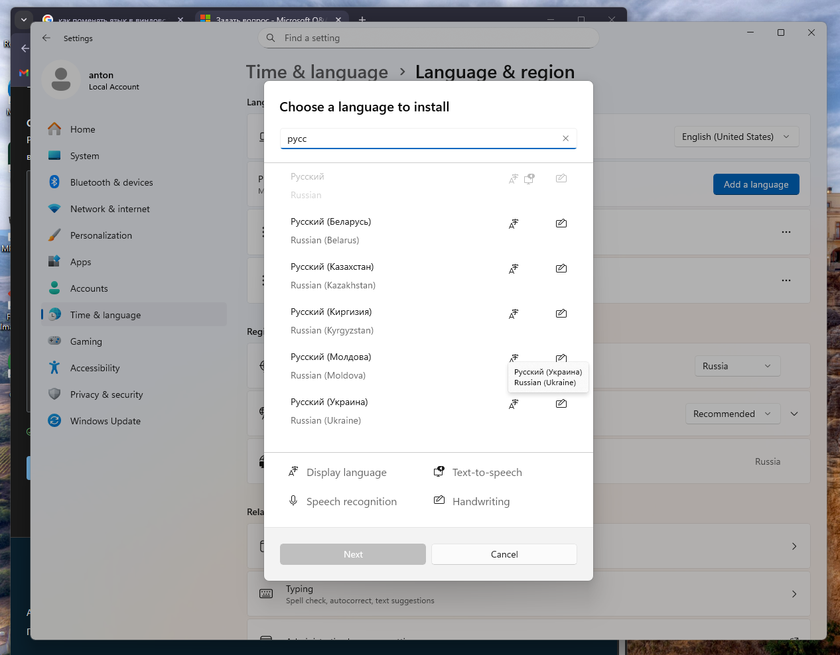Clear the language search text with X
The height and width of the screenshot is (655, 840).
(x=565, y=139)
